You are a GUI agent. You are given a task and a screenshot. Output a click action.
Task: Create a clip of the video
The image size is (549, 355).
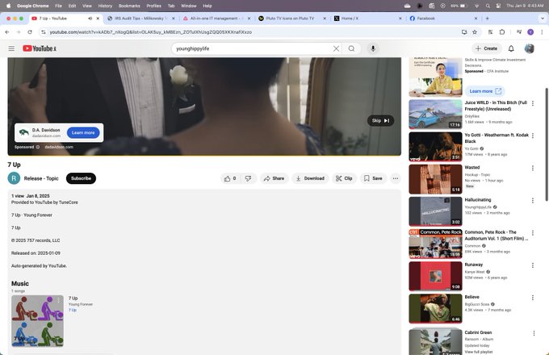(344, 178)
